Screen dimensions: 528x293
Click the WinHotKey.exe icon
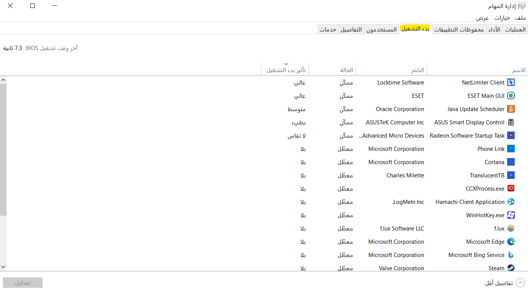click(x=511, y=215)
